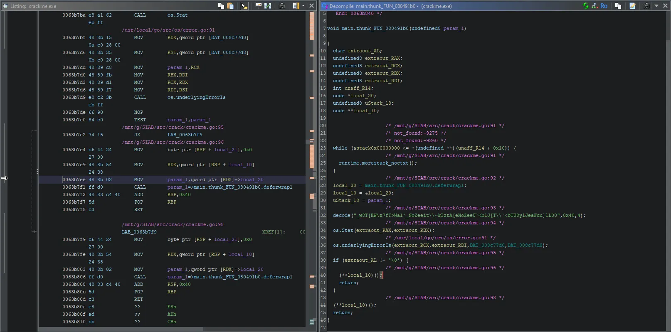Expand the Listing toolbar dropdown arrow
This screenshot has width=671, height=332.
click(x=303, y=6)
